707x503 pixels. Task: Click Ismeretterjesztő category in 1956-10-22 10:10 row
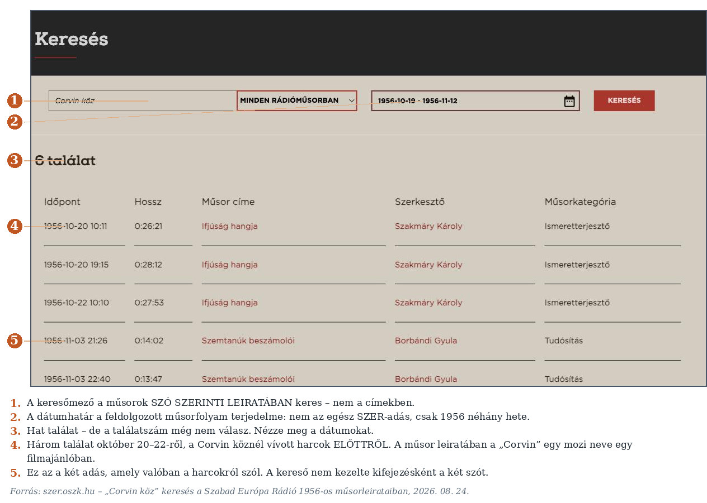tap(577, 303)
